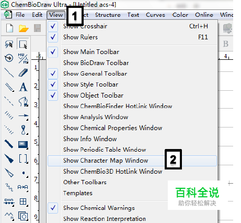
Task: Select the Drawing Elements rectangle tool
Action: (x=23, y=145)
